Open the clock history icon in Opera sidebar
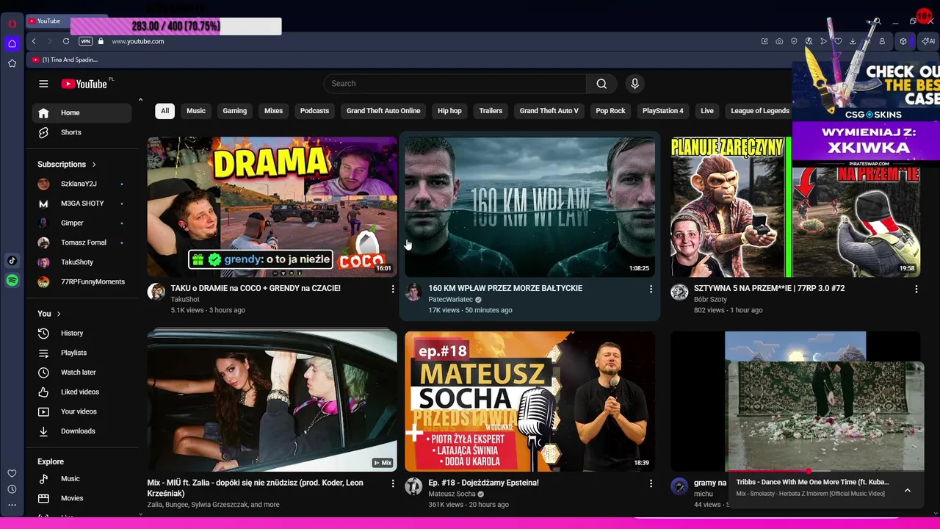 pos(12,489)
